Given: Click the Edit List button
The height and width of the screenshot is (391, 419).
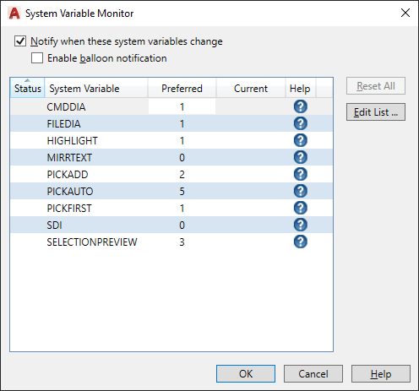Looking at the screenshot, I should pos(376,112).
